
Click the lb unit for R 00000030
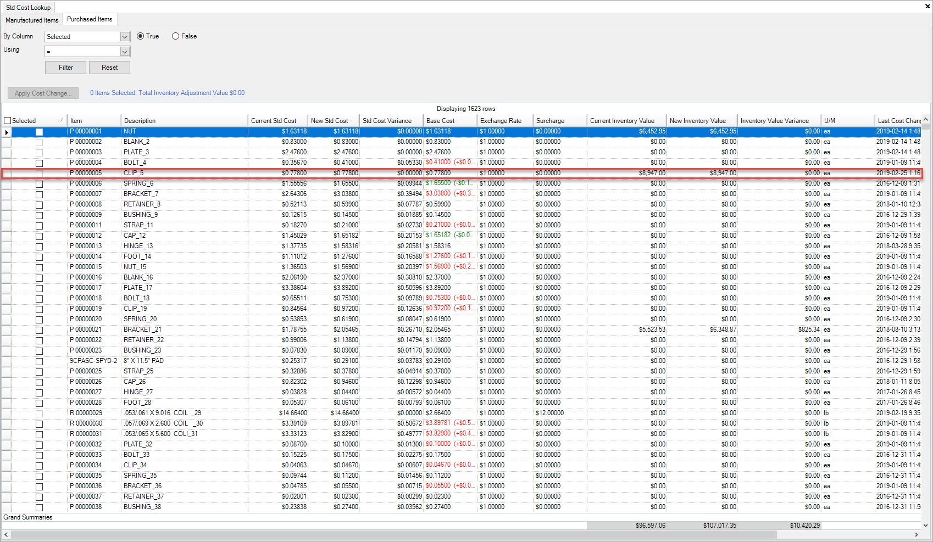pyautogui.click(x=826, y=423)
